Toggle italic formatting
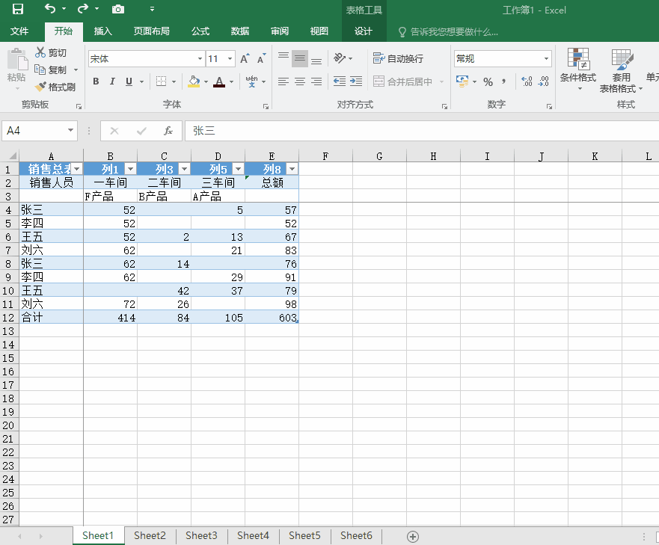Viewport: 659px width, 545px height. click(112, 81)
